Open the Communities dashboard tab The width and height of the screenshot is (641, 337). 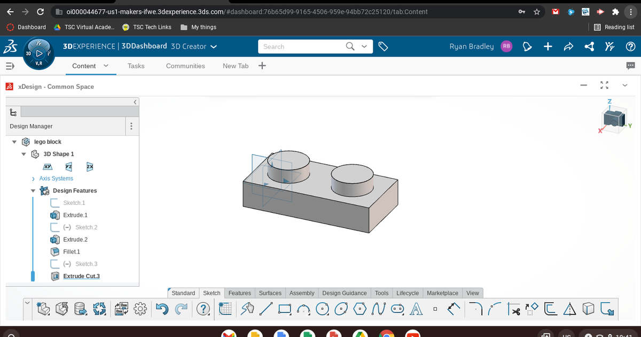[185, 66]
